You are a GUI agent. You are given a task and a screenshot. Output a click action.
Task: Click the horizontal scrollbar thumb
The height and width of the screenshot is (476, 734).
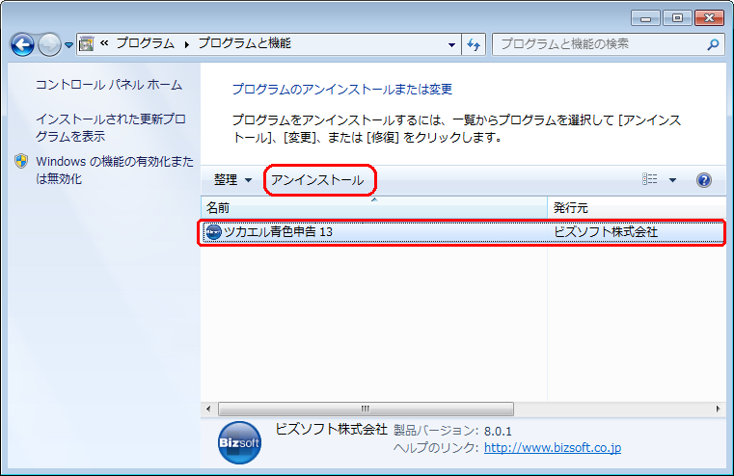pos(366,410)
